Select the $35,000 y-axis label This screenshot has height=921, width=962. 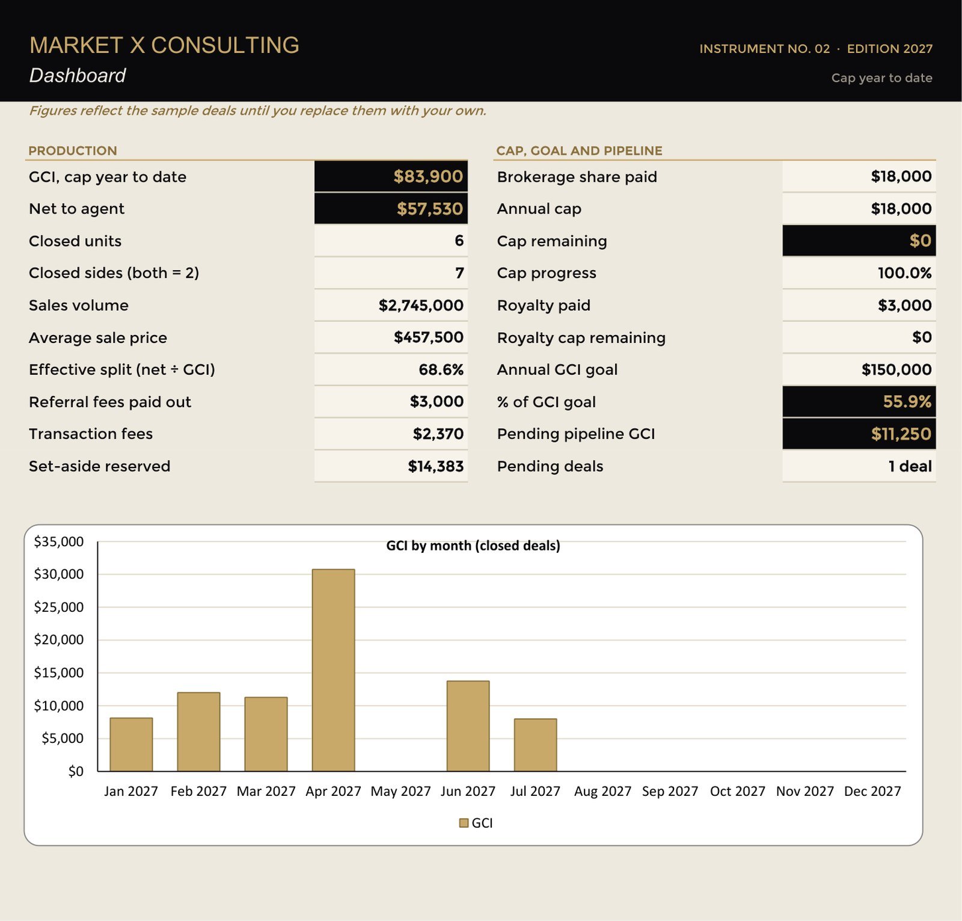[x=59, y=541]
